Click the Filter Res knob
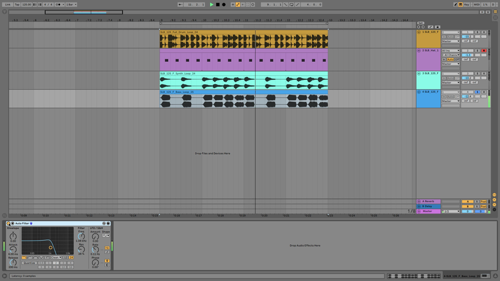The height and width of the screenshot is (281, 500). coord(81,249)
